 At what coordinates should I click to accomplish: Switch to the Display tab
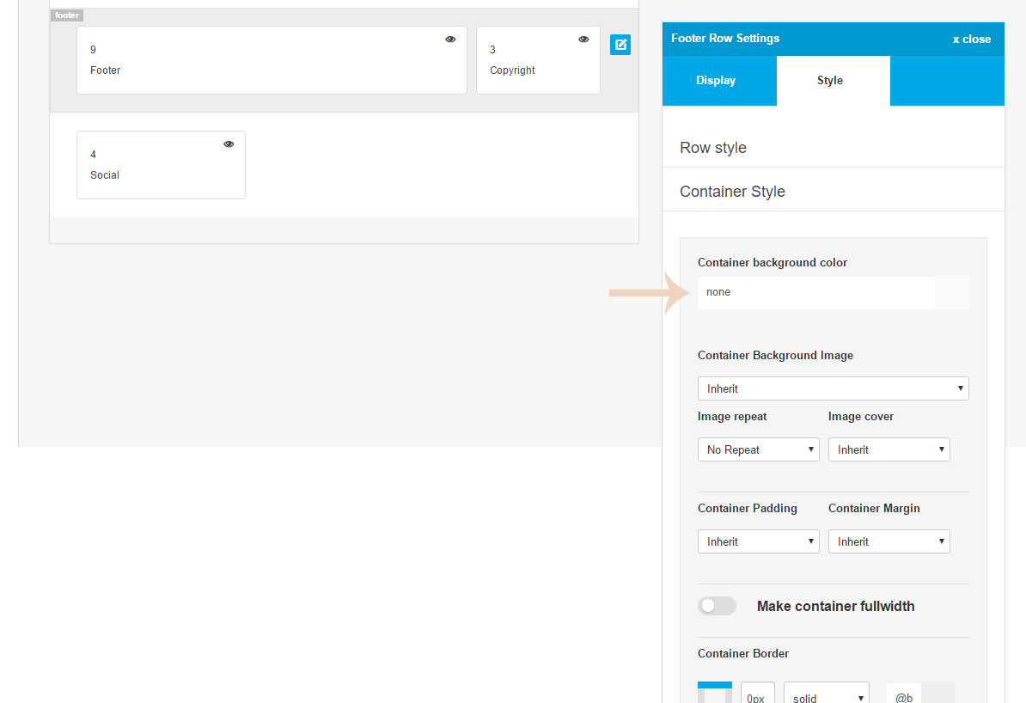pos(719,81)
